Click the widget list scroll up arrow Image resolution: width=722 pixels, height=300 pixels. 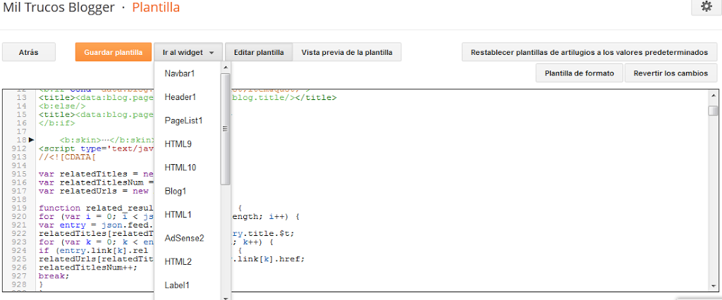pos(226,68)
